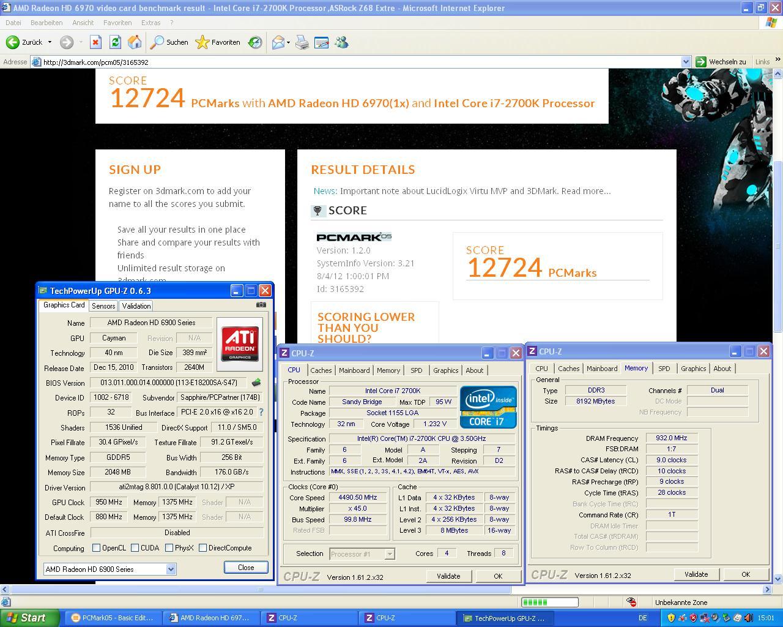The height and width of the screenshot is (627, 783).
Task: Click the browser vertical scrollbar thumb
Action: [x=778, y=246]
